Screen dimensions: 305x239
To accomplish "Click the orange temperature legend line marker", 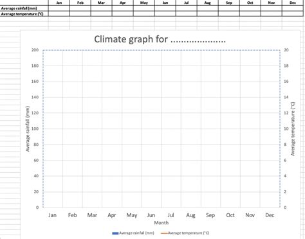I will pos(164,233).
